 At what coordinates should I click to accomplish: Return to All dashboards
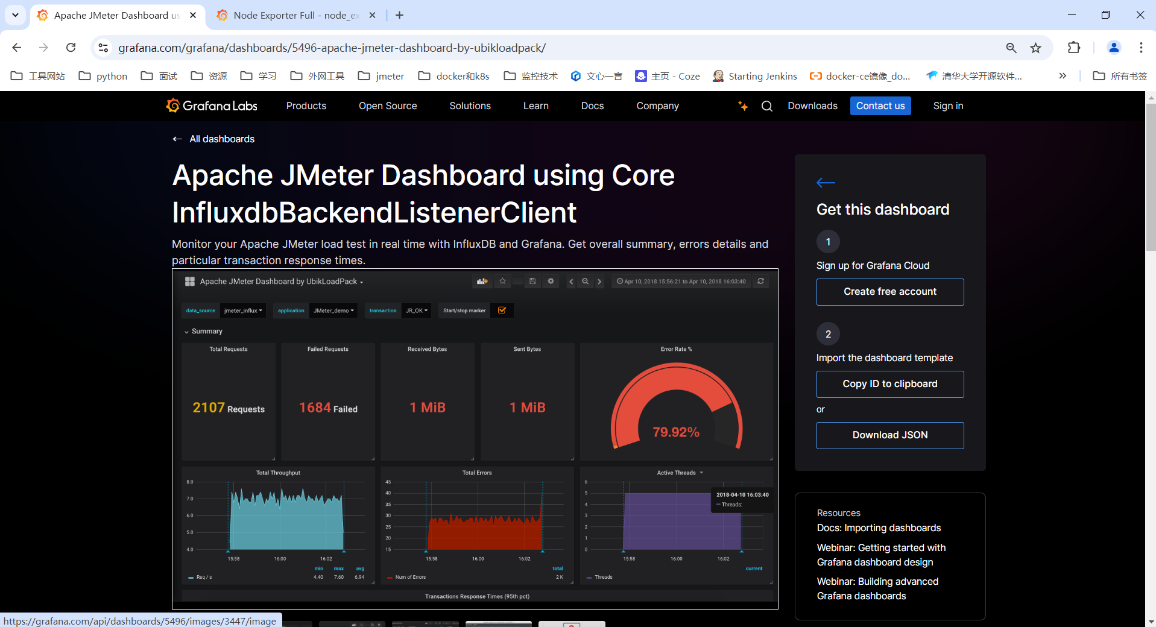213,139
